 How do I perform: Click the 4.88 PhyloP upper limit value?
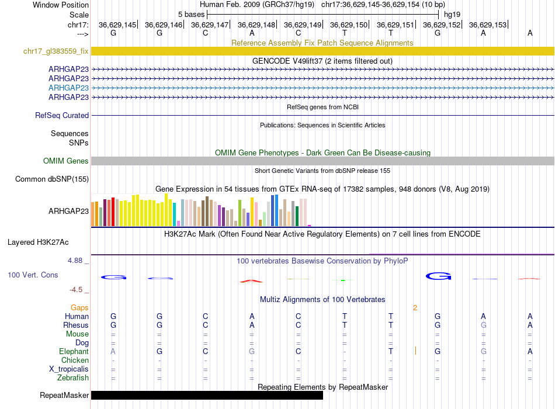[75, 261]
